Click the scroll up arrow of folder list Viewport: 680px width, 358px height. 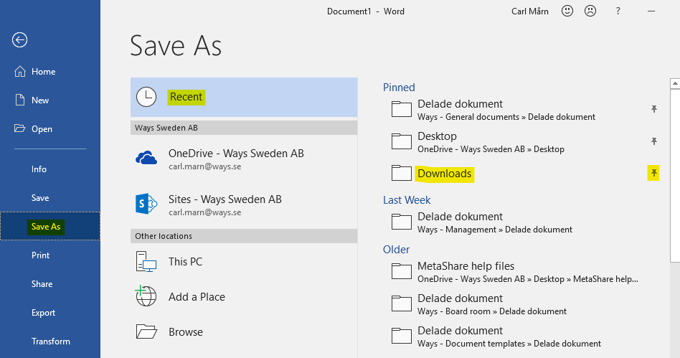[675, 83]
